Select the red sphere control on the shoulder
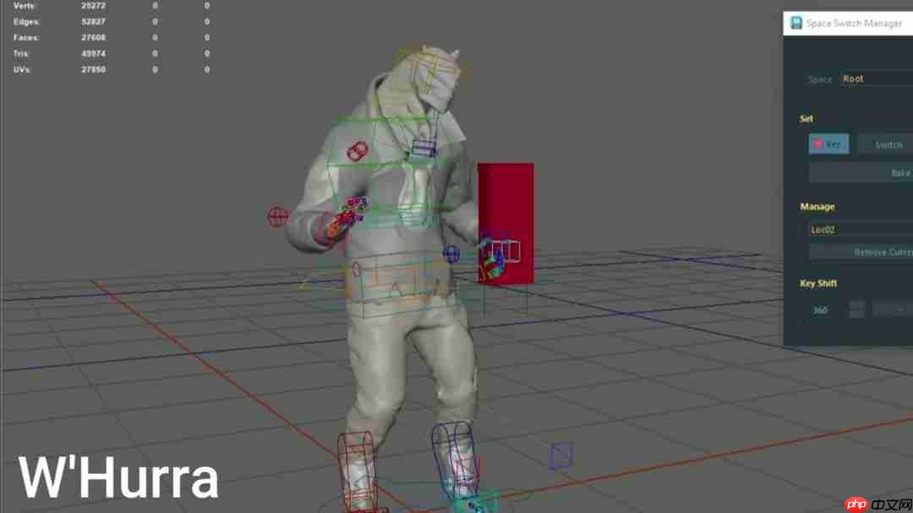The height and width of the screenshot is (513, 913). (358, 151)
